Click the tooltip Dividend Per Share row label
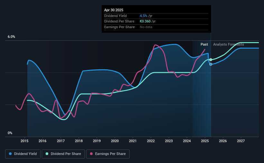Image resolution: width=264 pixels, height=163 pixels. tap(119, 21)
